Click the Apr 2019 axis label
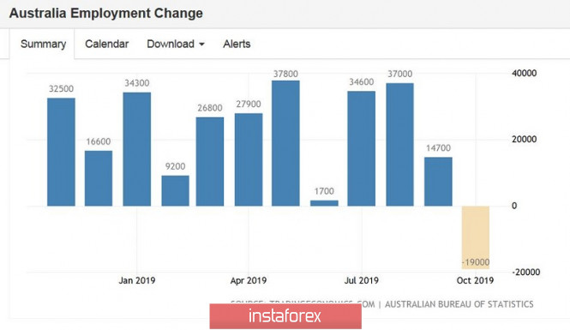The height and width of the screenshot is (330, 570). (x=249, y=280)
